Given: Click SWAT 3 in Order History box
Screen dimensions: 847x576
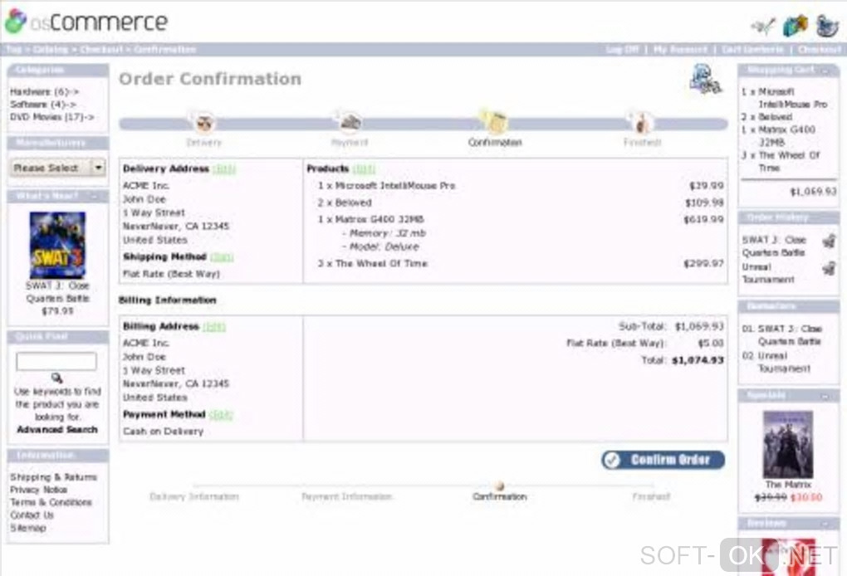Looking at the screenshot, I should point(774,247).
